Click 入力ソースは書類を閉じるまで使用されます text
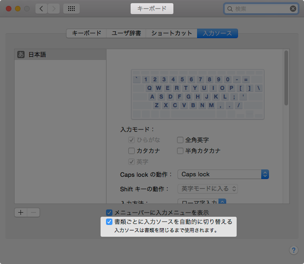 pos(166,230)
